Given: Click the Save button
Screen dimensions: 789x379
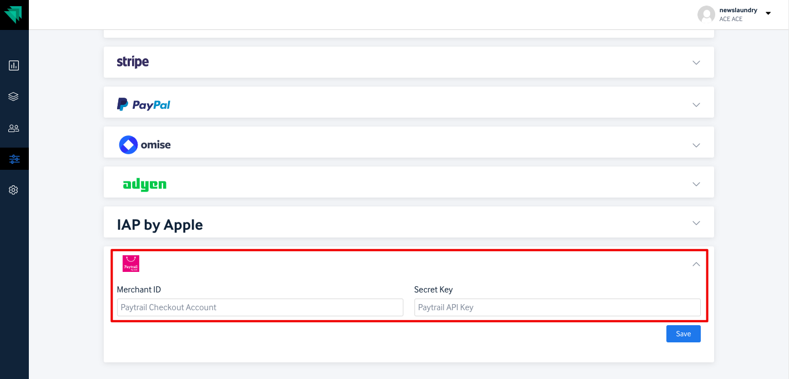Looking at the screenshot, I should click(684, 333).
